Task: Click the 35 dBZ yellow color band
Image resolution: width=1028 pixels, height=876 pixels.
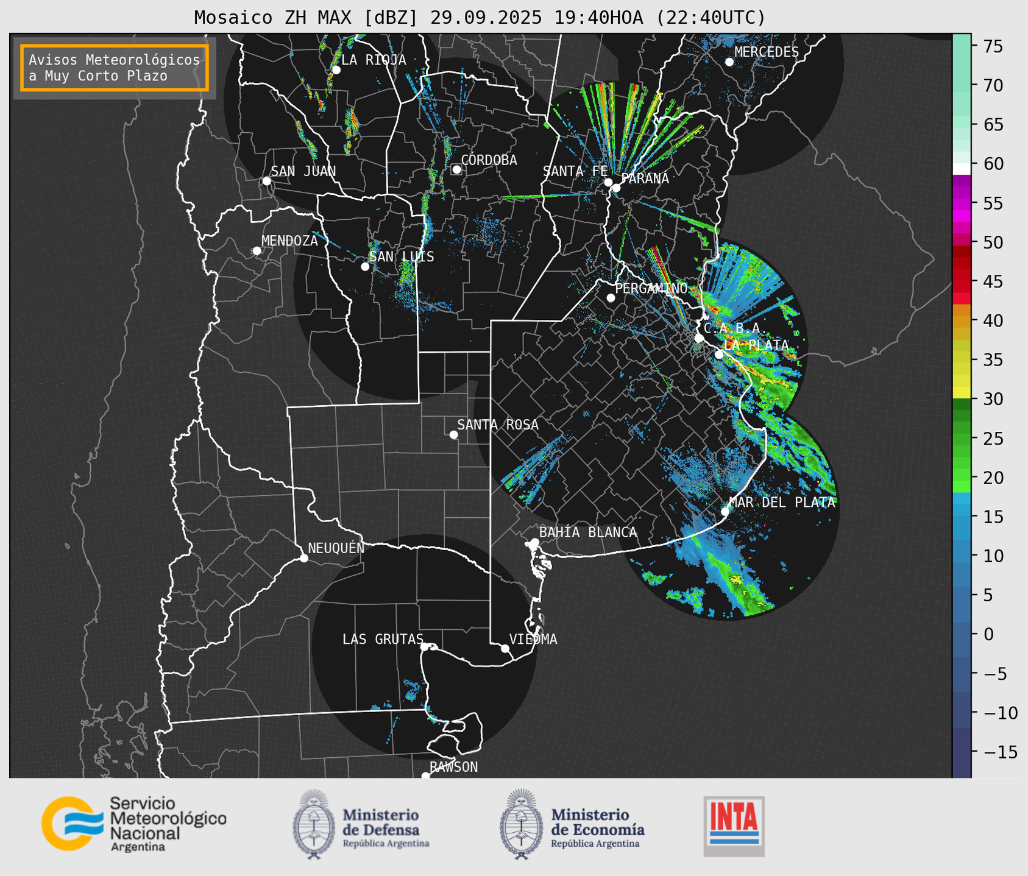Action: [x=962, y=360]
